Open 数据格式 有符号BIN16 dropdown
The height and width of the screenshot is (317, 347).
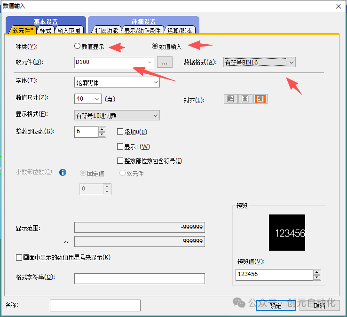coord(292,63)
